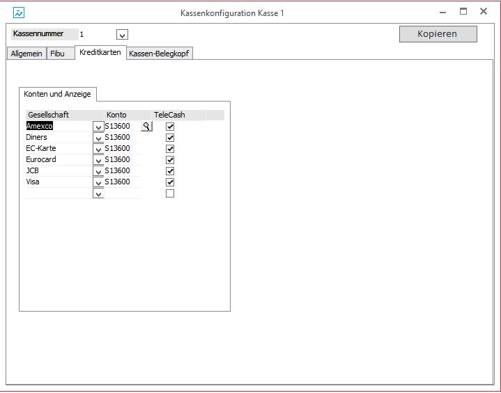Image resolution: width=501 pixels, height=393 pixels.
Task: Click the Konto field for Diners
Action: coord(122,138)
